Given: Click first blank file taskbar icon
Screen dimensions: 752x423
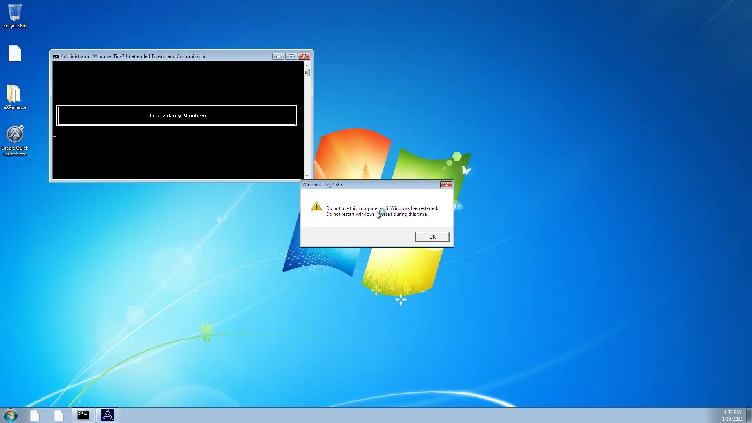Looking at the screenshot, I should (34, 415).
